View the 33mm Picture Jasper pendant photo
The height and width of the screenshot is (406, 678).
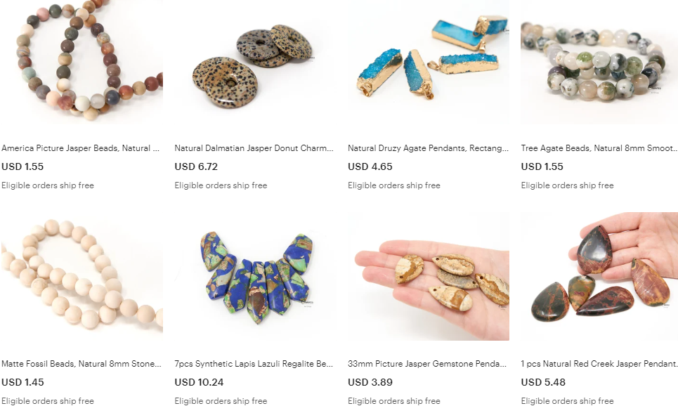(429, 276)
